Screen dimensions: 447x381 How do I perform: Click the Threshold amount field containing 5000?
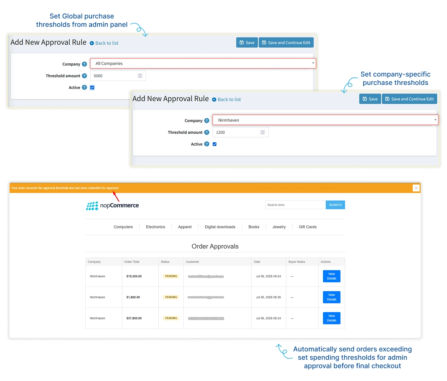[x=118, y=76]
